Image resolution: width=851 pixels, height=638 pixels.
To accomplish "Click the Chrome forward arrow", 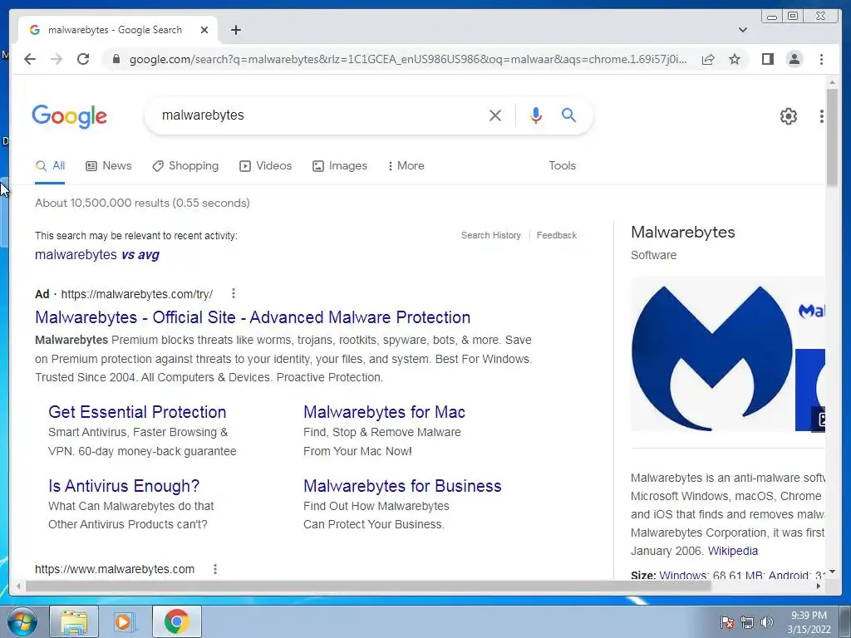I will [57, 59].
